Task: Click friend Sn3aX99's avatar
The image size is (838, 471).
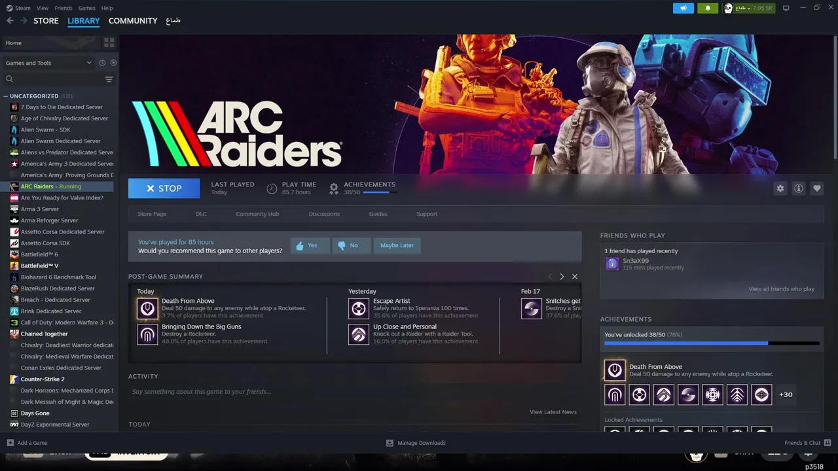Action: [x=612, y=264]
